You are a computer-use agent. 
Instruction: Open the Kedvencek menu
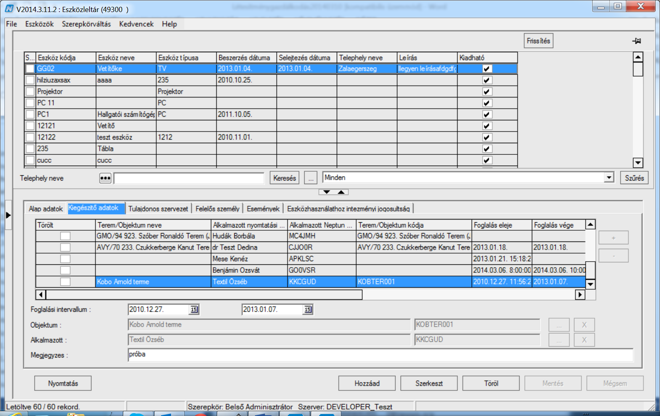coord(136,24)
